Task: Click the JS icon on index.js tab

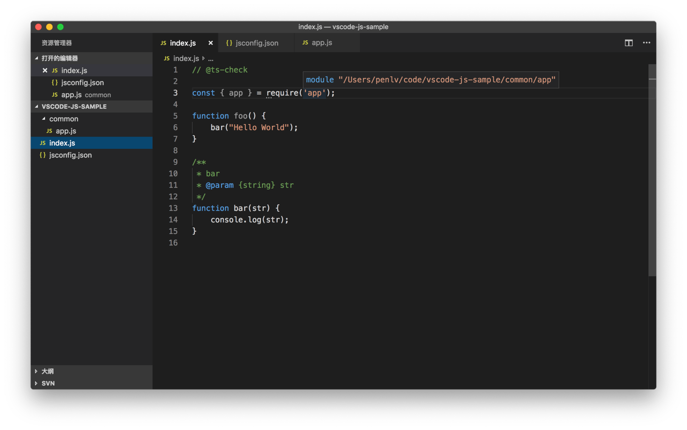Action: pos(163,43)
